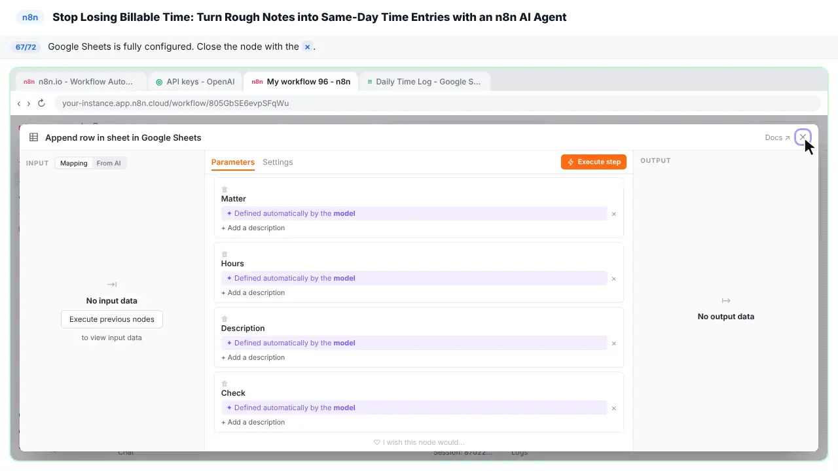The width and height of the screenshot is (838, 471).
Task: Switch input view to From AI
Action: click(x=109, y=163)
